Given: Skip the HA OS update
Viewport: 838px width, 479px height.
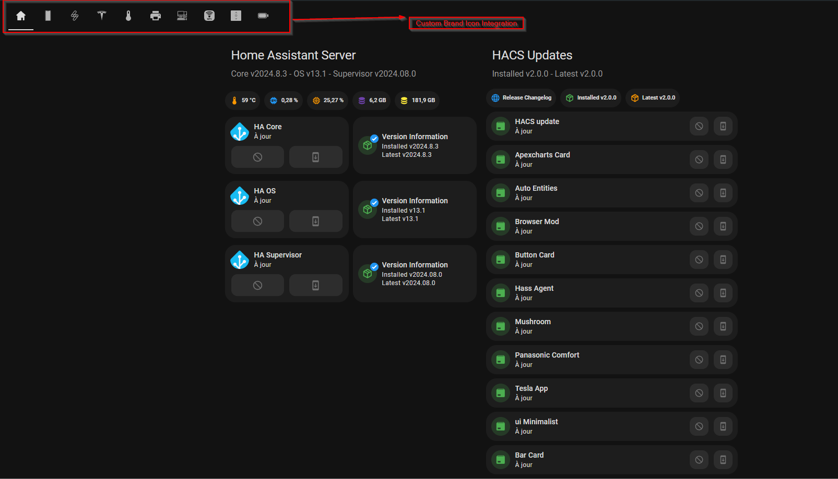Looking at the screenshot, I should pyautogui.click(x=257, y=221).
